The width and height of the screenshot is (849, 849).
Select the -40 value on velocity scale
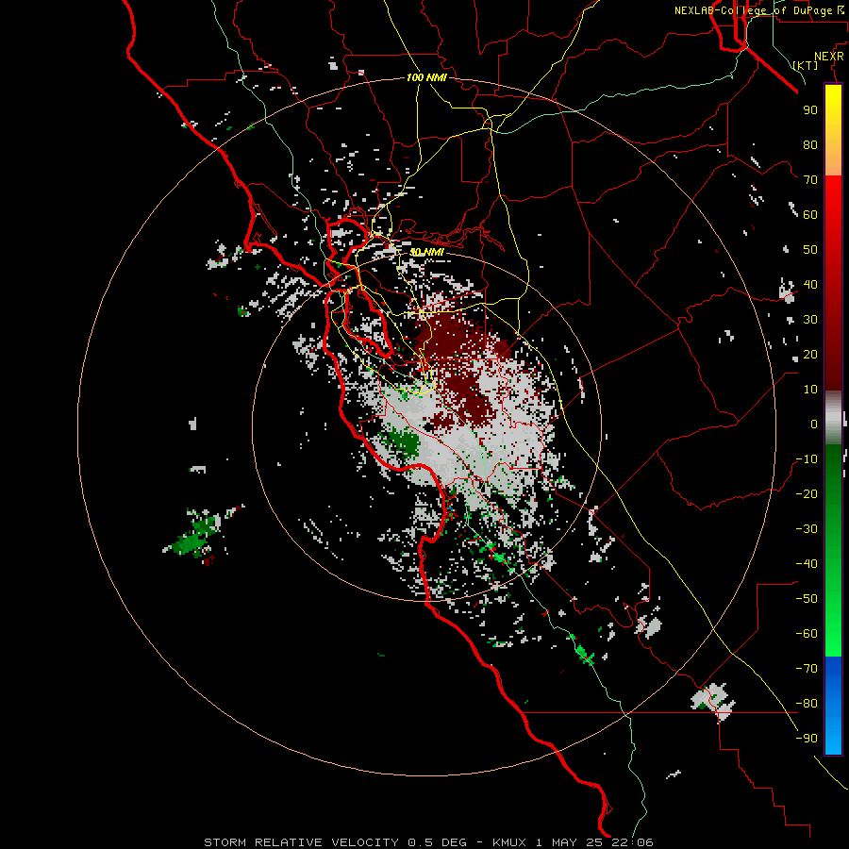point(807,564)
